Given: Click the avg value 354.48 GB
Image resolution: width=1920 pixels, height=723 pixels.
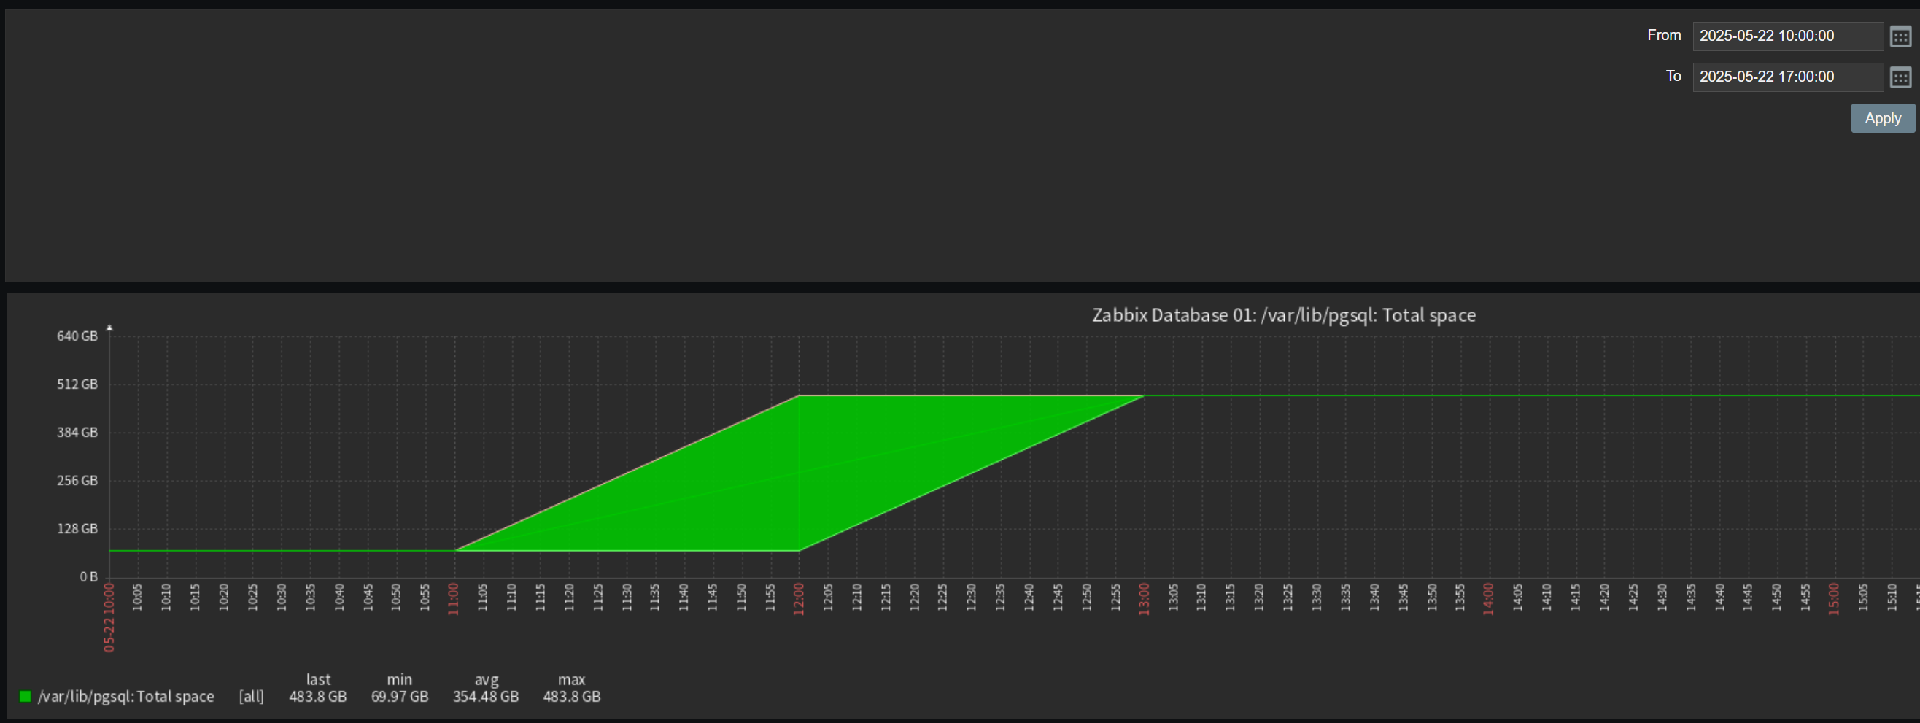Looking at the screenshot, I should [485, 696].
